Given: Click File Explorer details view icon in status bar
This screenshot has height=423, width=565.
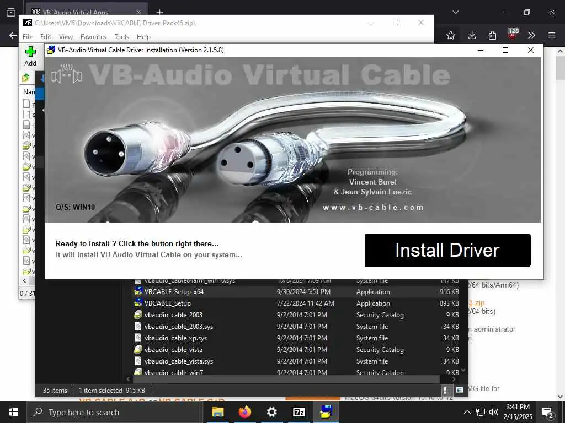Looking at the screenshot, I should tap(445, 390).
